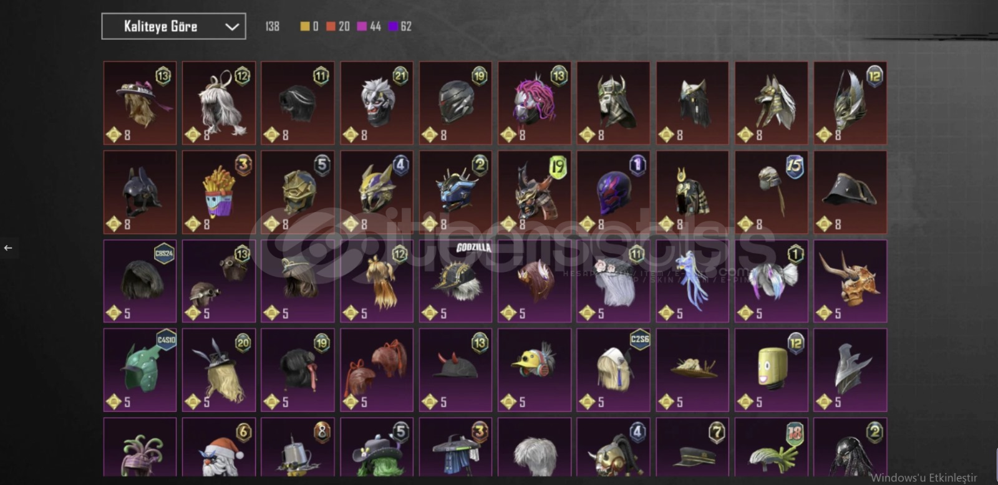Click the yellow quality filter swatch
The width and height of the screenshot is (998, 485).
(305, 26)
